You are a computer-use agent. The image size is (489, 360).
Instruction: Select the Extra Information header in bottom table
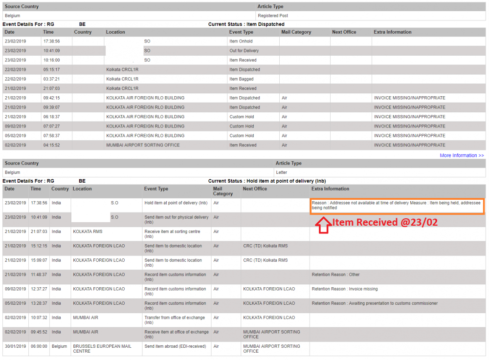pyautogui.click(x=330, y=189)
